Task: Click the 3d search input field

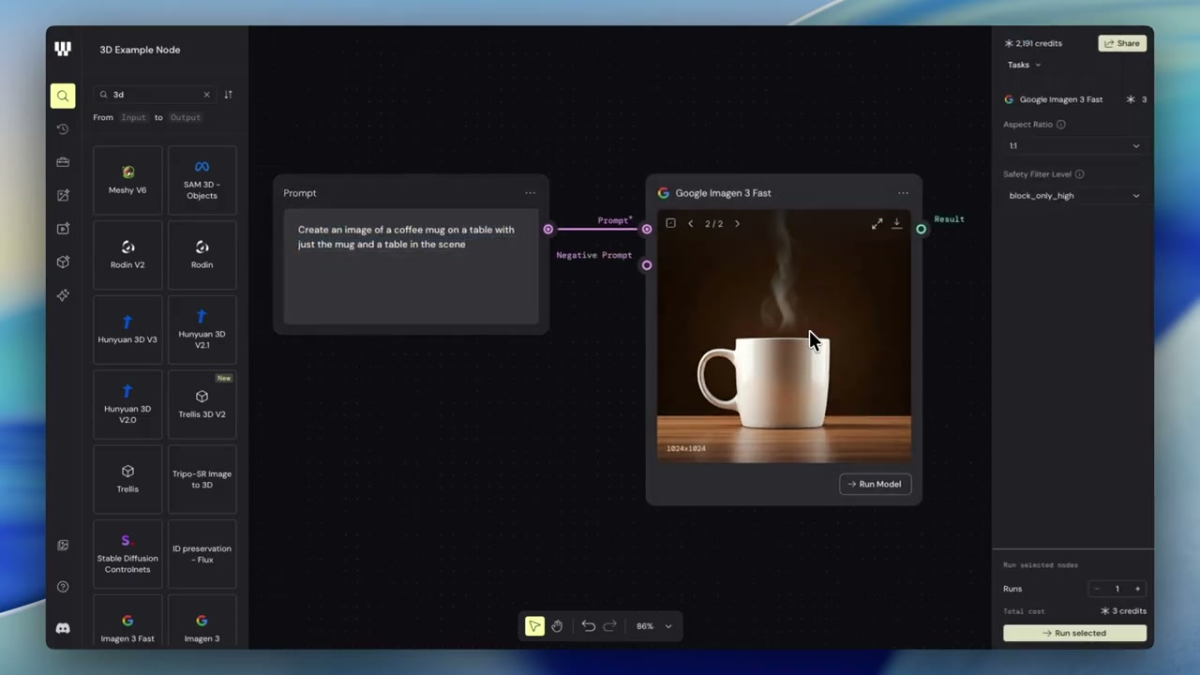Action: [155, 95]
